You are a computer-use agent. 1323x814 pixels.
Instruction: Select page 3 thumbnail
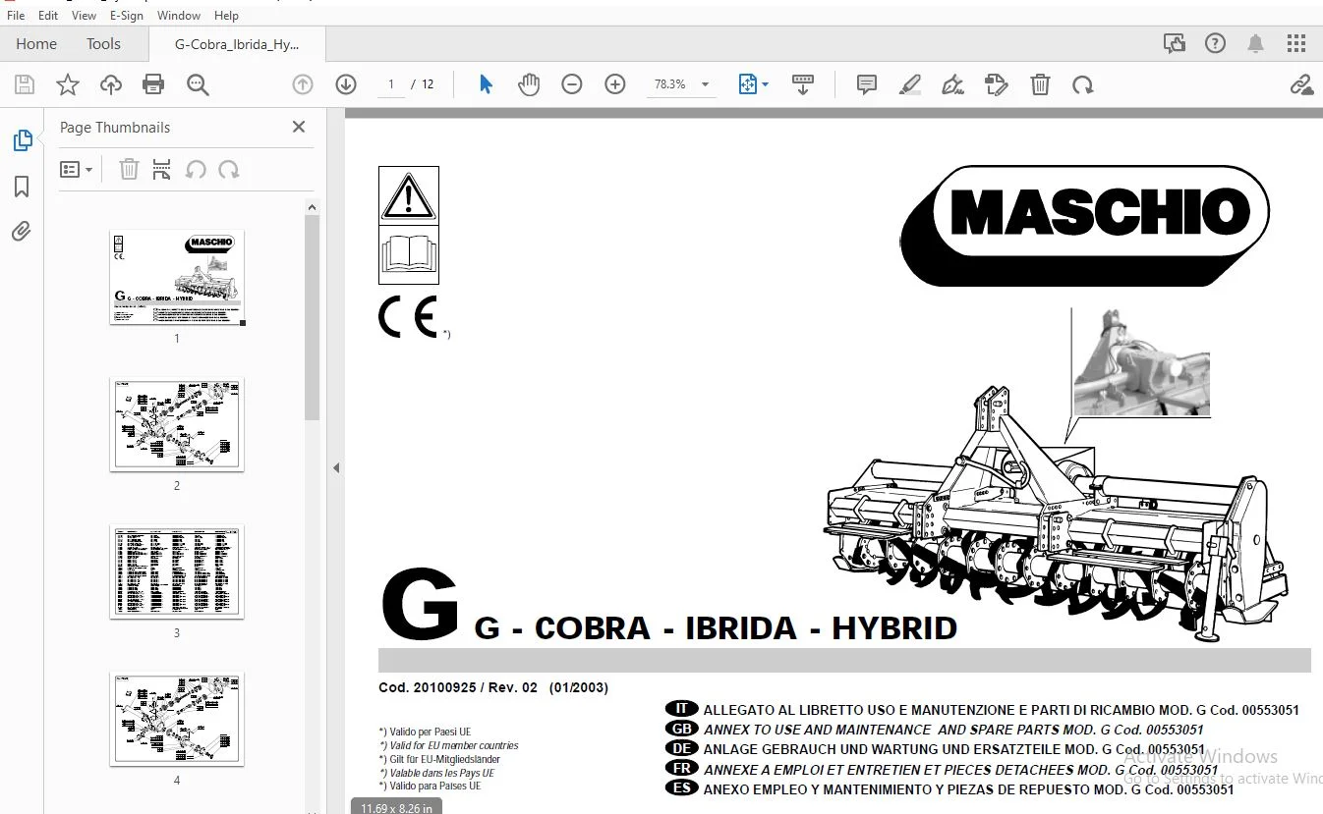click(x=177, y=571)
